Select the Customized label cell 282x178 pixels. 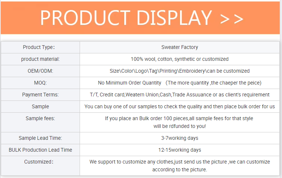pyautogui.click(x=41, y=166)
